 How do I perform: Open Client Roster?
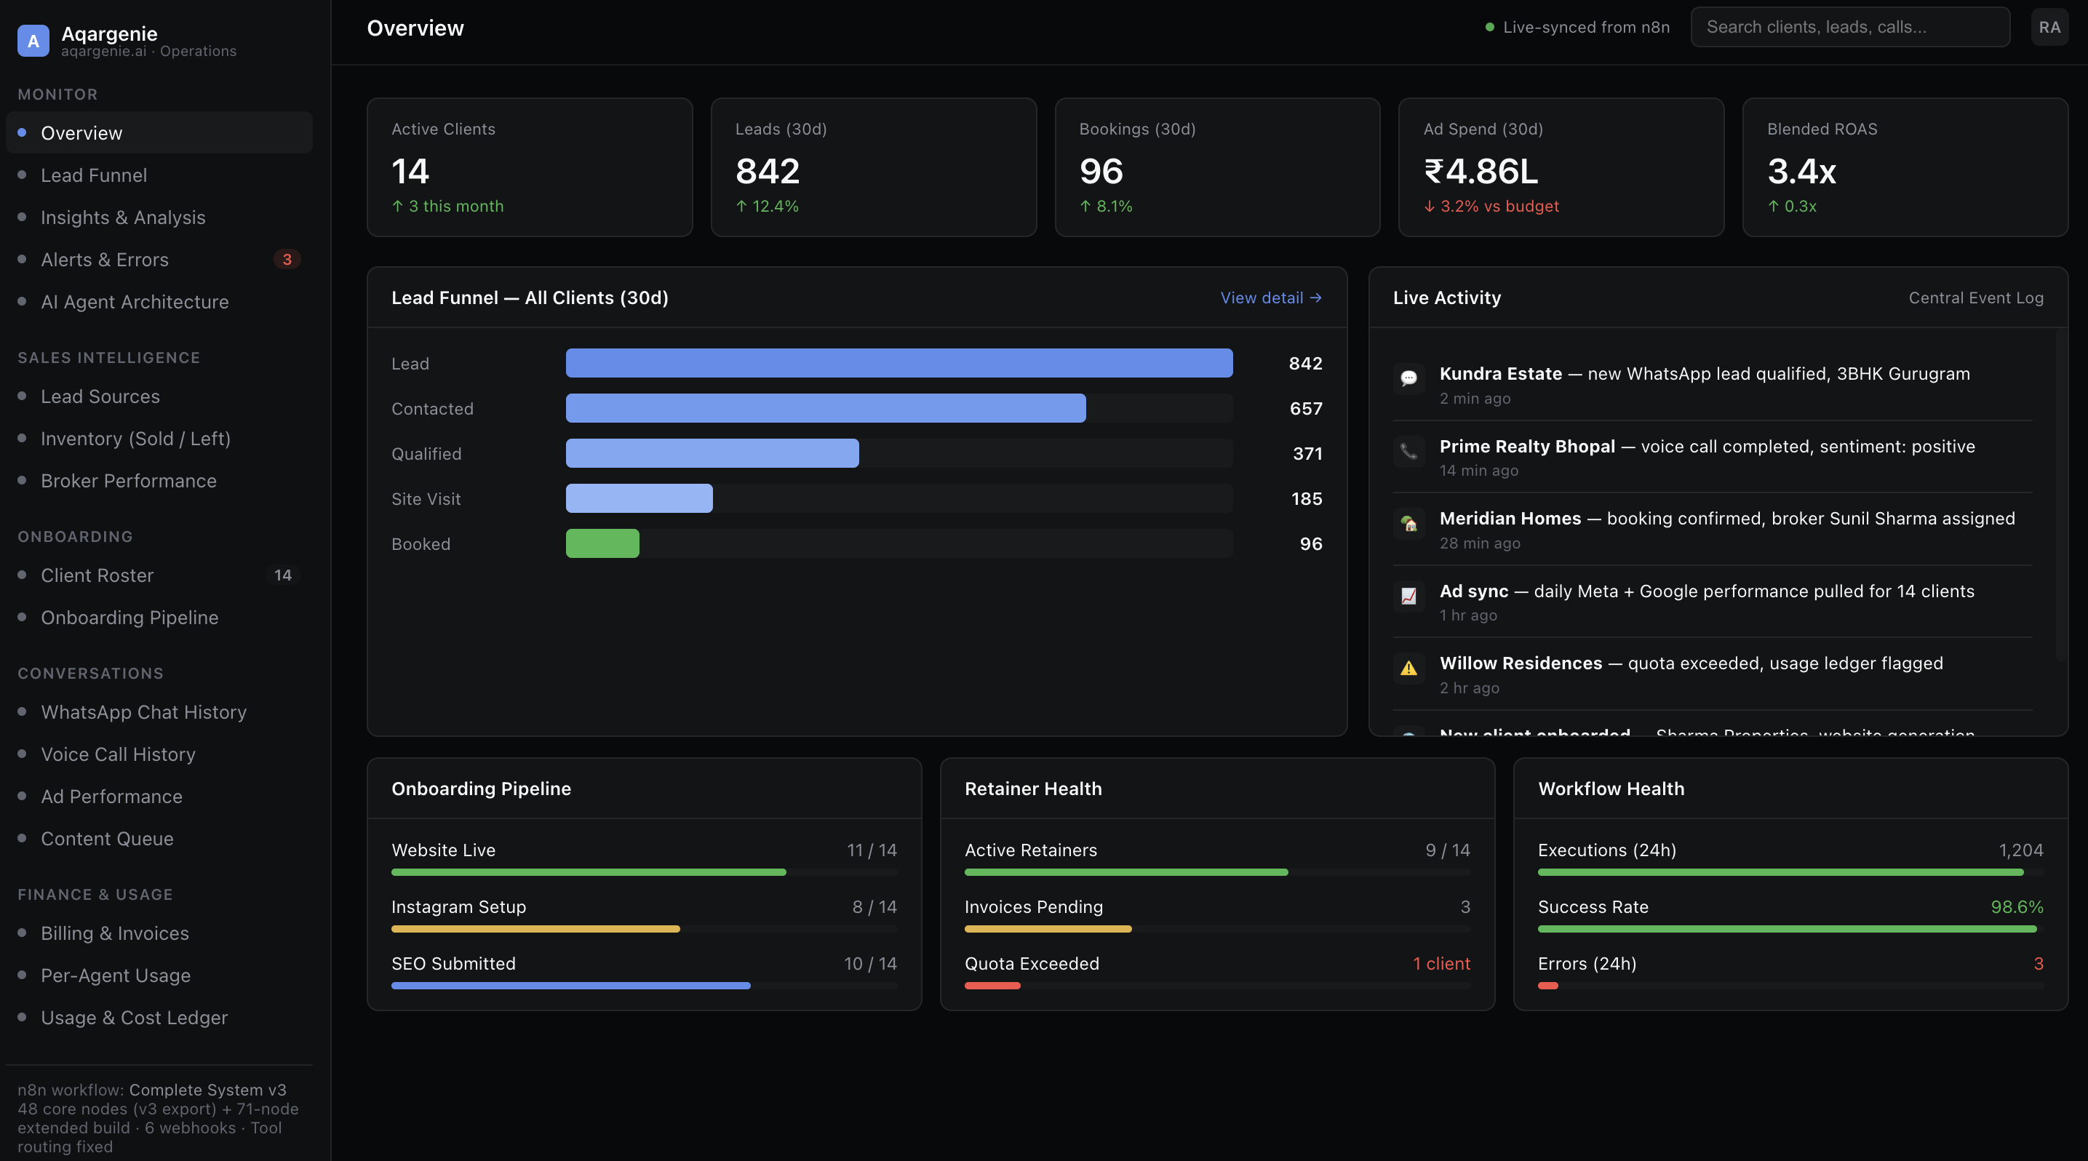click(x=159, y=575)
